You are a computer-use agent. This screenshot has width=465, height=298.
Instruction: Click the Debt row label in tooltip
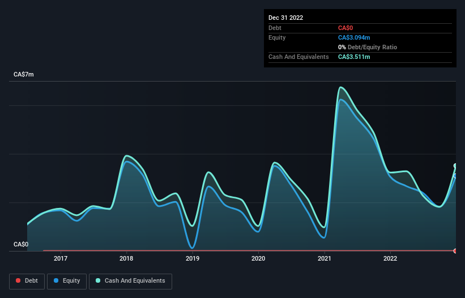[x=275, y=28]
